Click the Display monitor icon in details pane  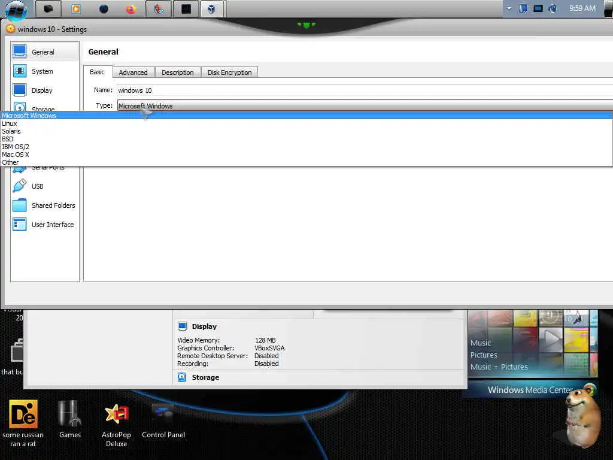182,326
